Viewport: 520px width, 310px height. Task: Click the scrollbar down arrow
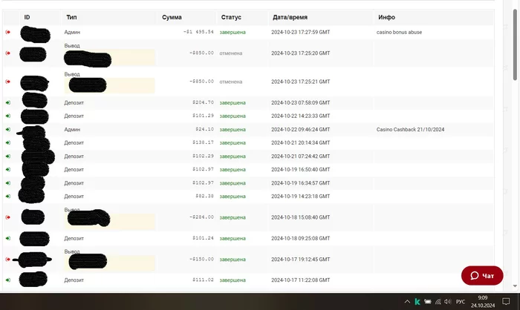(x=515, y=286)
